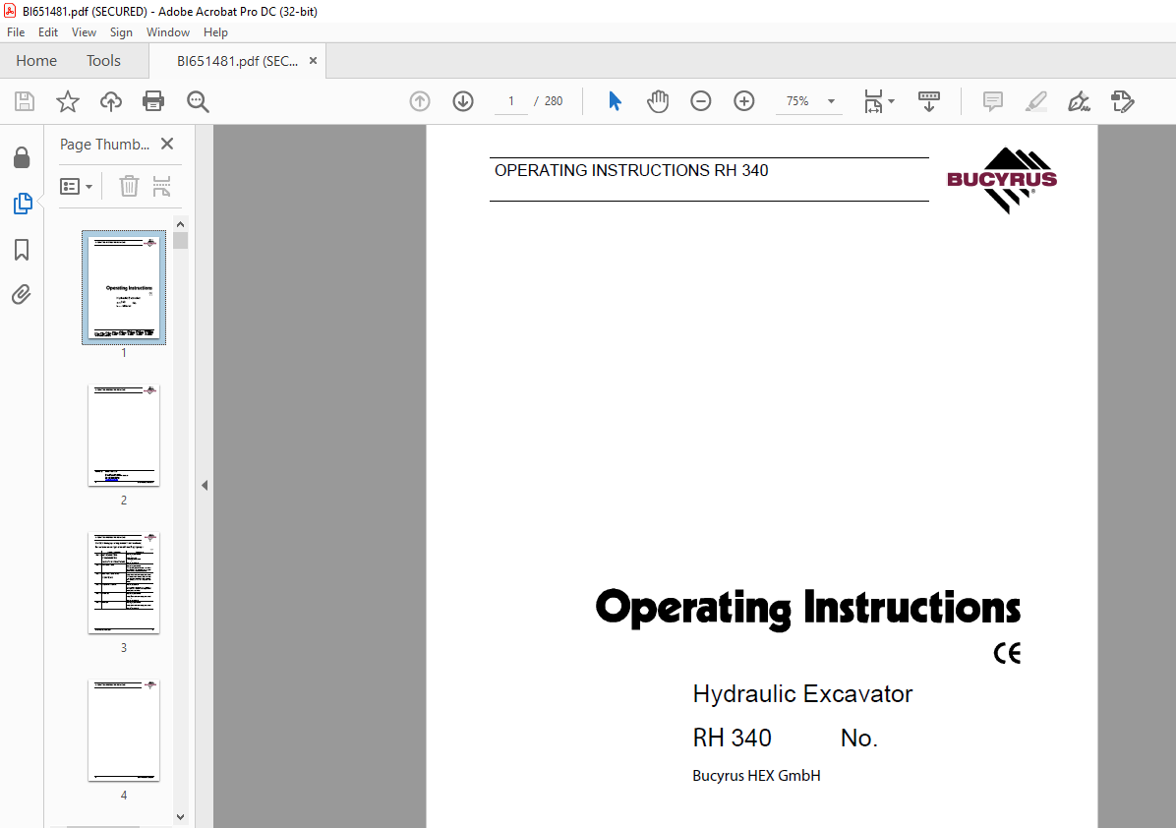
Task: Click the OPERATING INSTRUCTIONS RH 340 header
Action: [631, 170]
